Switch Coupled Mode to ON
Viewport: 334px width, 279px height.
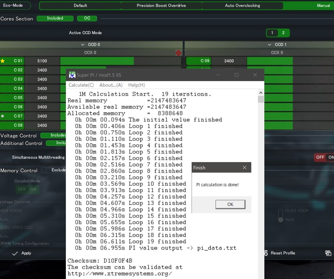33,189
